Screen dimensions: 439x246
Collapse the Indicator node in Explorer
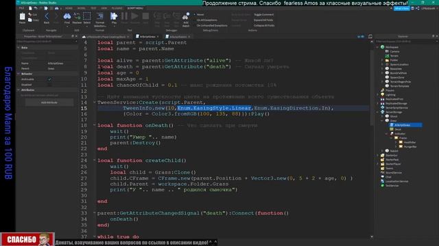point(386,134)
